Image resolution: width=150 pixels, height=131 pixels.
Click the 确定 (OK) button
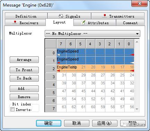point(48,123)
